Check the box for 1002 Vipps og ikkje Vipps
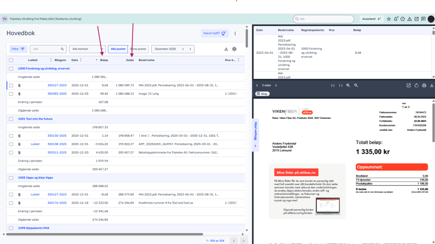 click(x=11, y=178)
